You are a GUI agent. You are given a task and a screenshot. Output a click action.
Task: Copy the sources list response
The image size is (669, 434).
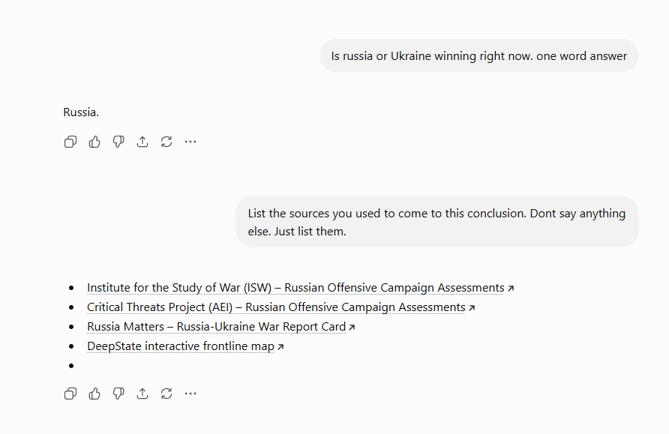[70, 394]
